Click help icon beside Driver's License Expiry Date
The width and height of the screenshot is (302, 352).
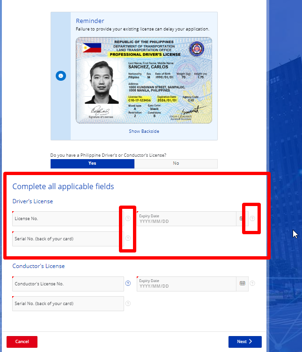point(252,219)
